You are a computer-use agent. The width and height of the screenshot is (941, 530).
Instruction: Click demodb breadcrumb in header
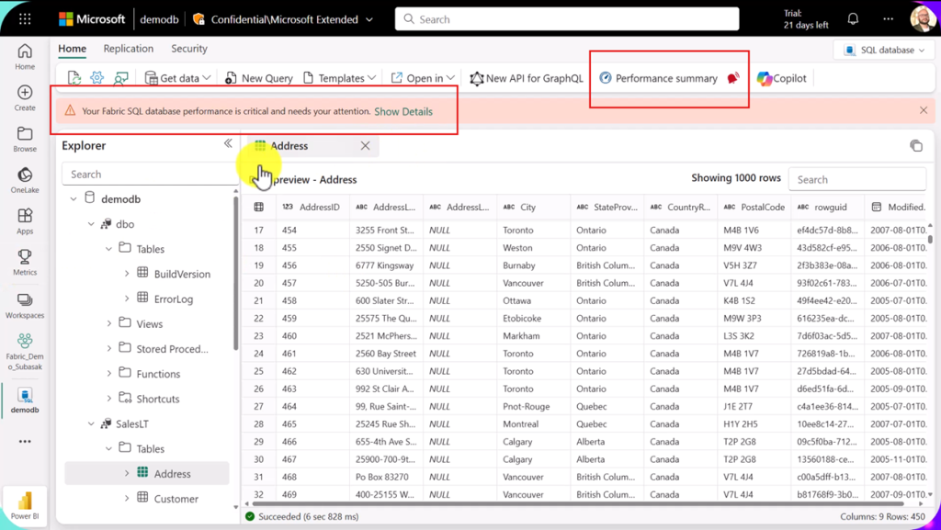click(x=159, y=19)
